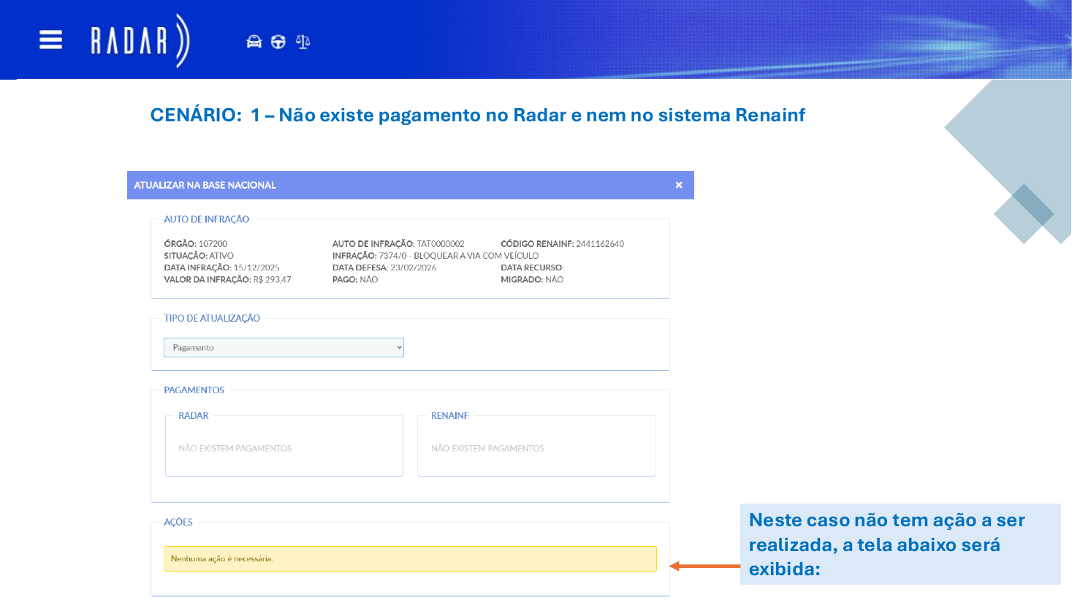This screenshot has width=1072, height=603.
Task: Select the Pagamentos section label
Action: point(194,390)
